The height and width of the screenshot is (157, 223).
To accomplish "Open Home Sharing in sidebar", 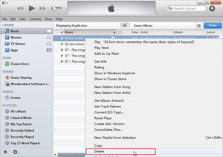I will point(26,78).
